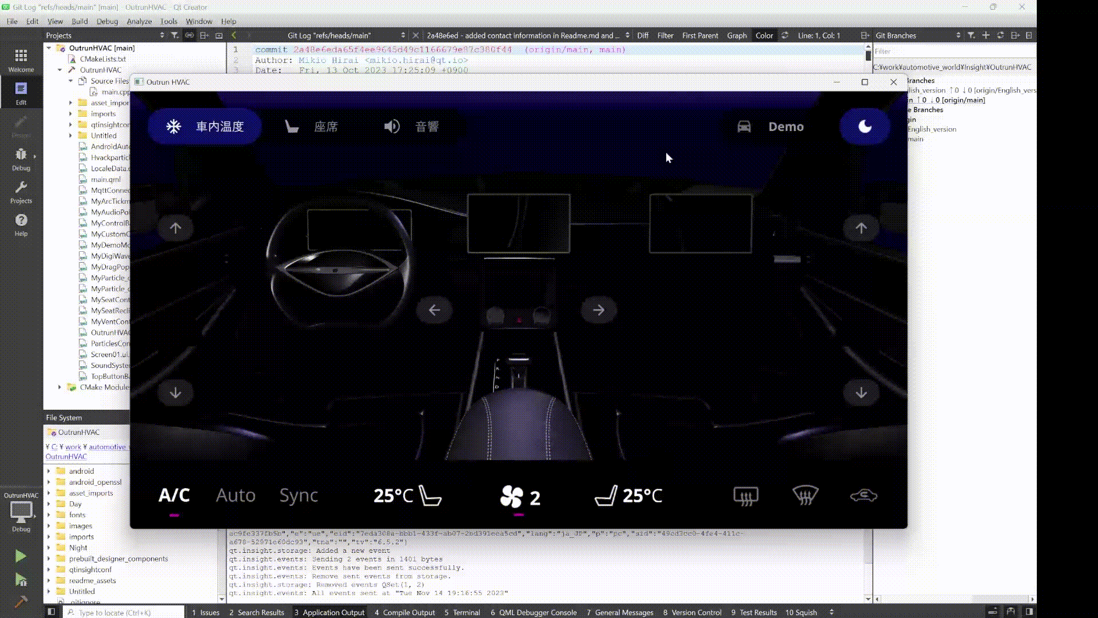Toggle A/C in the HVAC panel

coord(174,496)
